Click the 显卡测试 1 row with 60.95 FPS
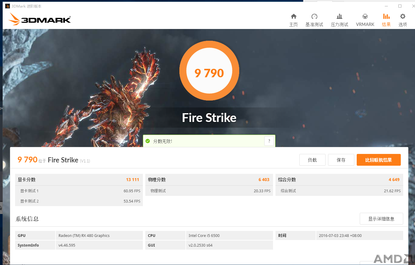Screen dimensions: 415x265 point(79,191)
